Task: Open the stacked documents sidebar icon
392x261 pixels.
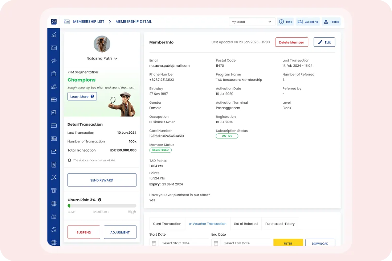Action: coord(54,113)
